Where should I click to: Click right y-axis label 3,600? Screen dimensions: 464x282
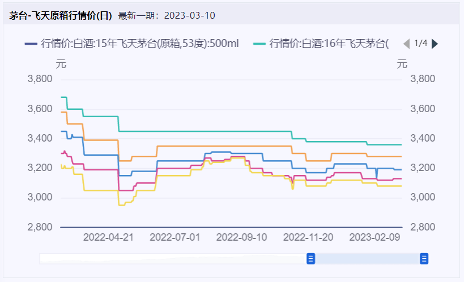[423, 109]
